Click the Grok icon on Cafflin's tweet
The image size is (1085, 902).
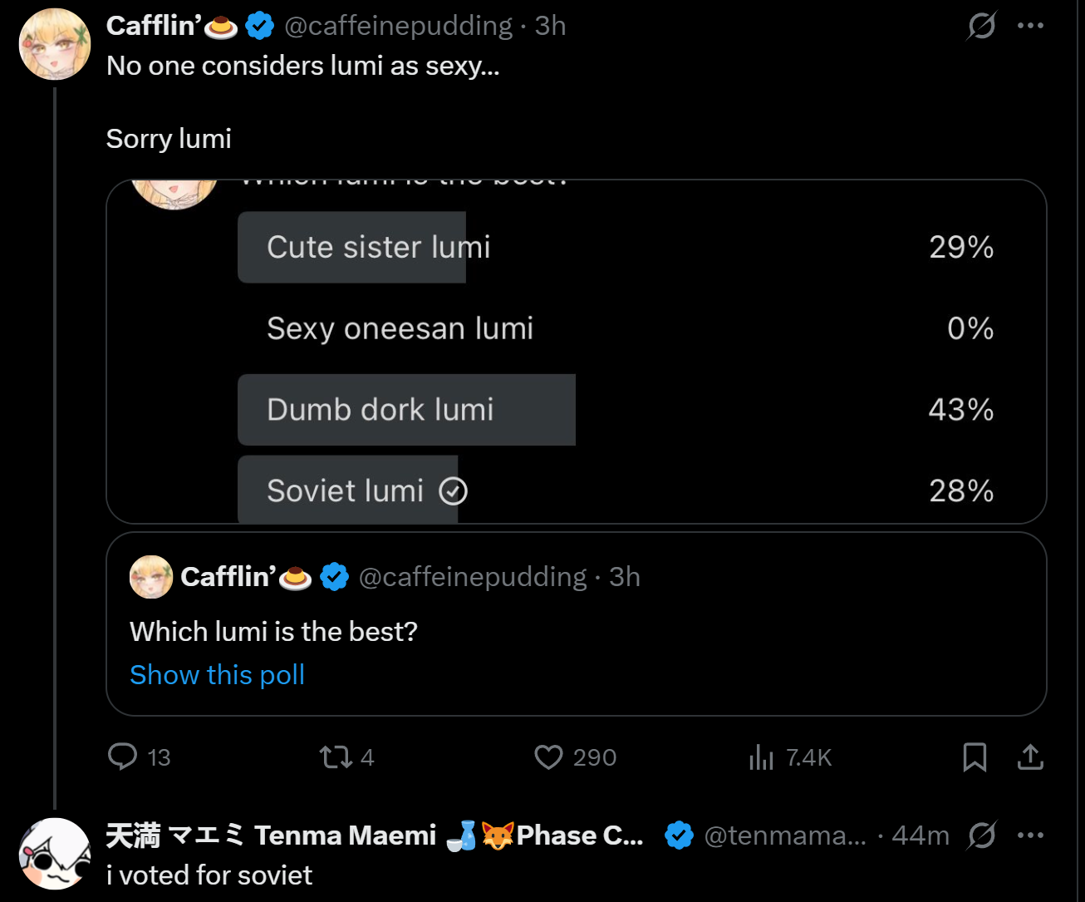(981, 26)
